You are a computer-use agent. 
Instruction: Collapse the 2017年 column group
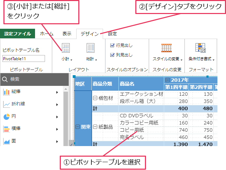(168, 80)
